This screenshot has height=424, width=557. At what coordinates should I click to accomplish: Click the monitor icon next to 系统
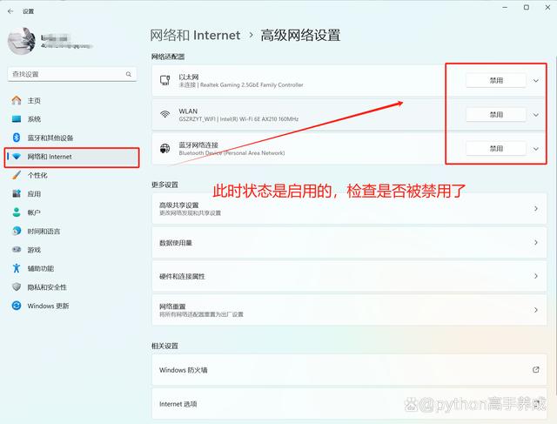coord(17,119)
